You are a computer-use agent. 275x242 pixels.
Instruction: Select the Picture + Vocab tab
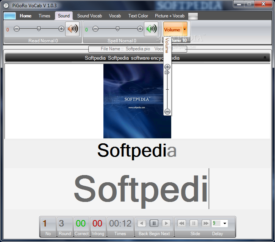click(x=170, y=16)
